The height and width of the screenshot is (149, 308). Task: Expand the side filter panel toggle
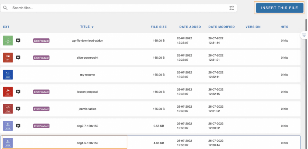pos(304,35)
